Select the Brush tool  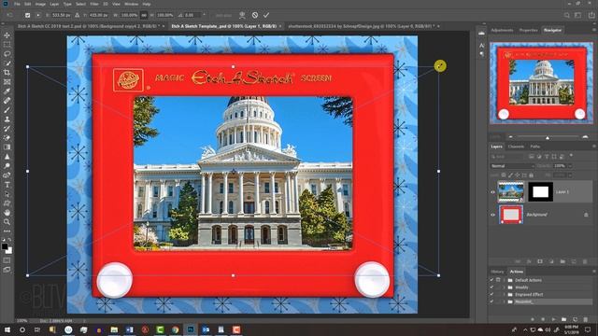[7, 110]
